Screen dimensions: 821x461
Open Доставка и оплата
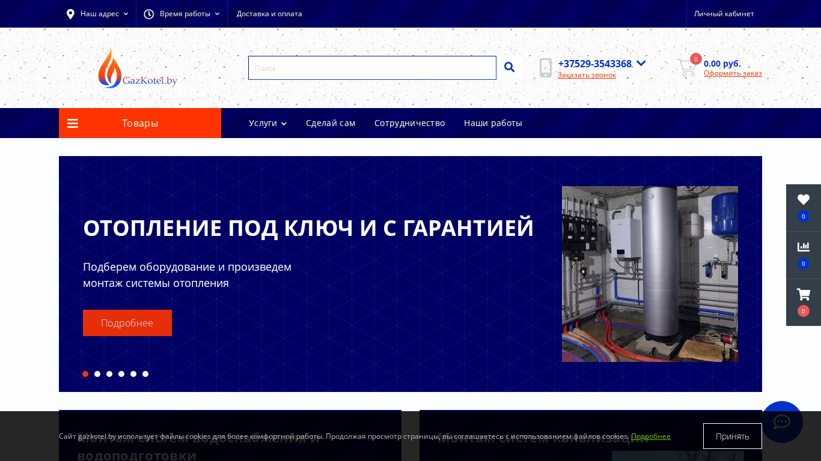(x=269, y=14)
